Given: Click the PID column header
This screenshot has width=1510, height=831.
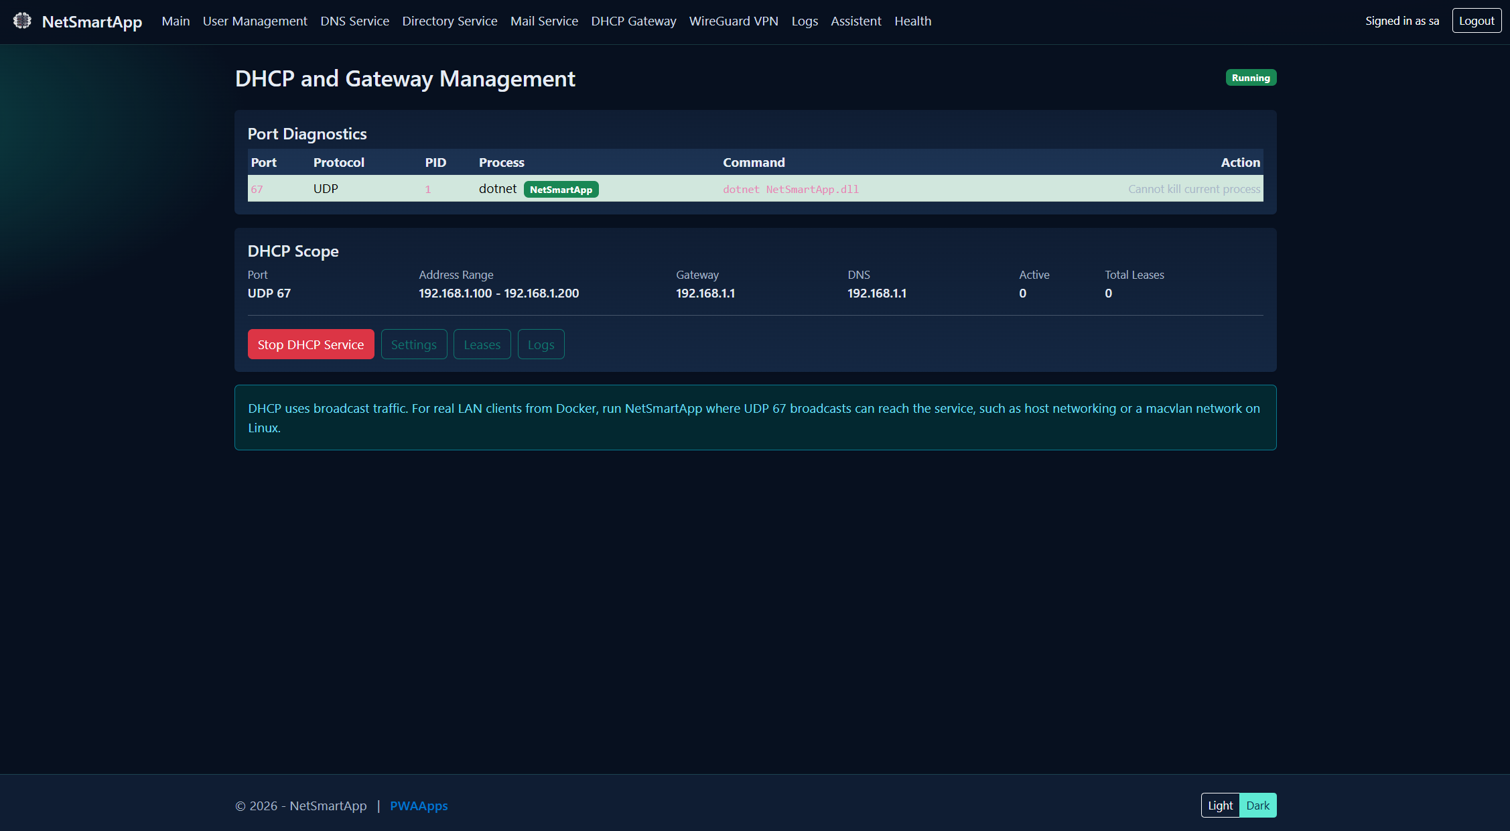Looking at the screenshot, I should 435,162.
